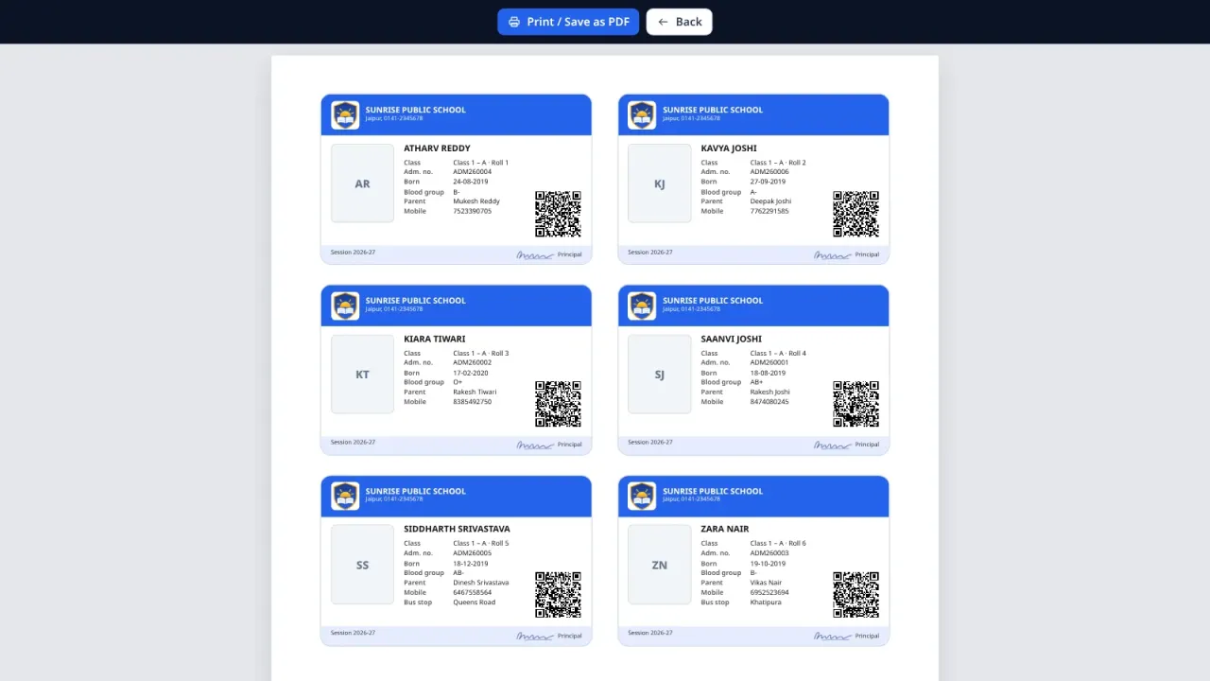Click the school logo on Atharv Reddy's card
The image size is (1210, 681).
tap(345, 114)
